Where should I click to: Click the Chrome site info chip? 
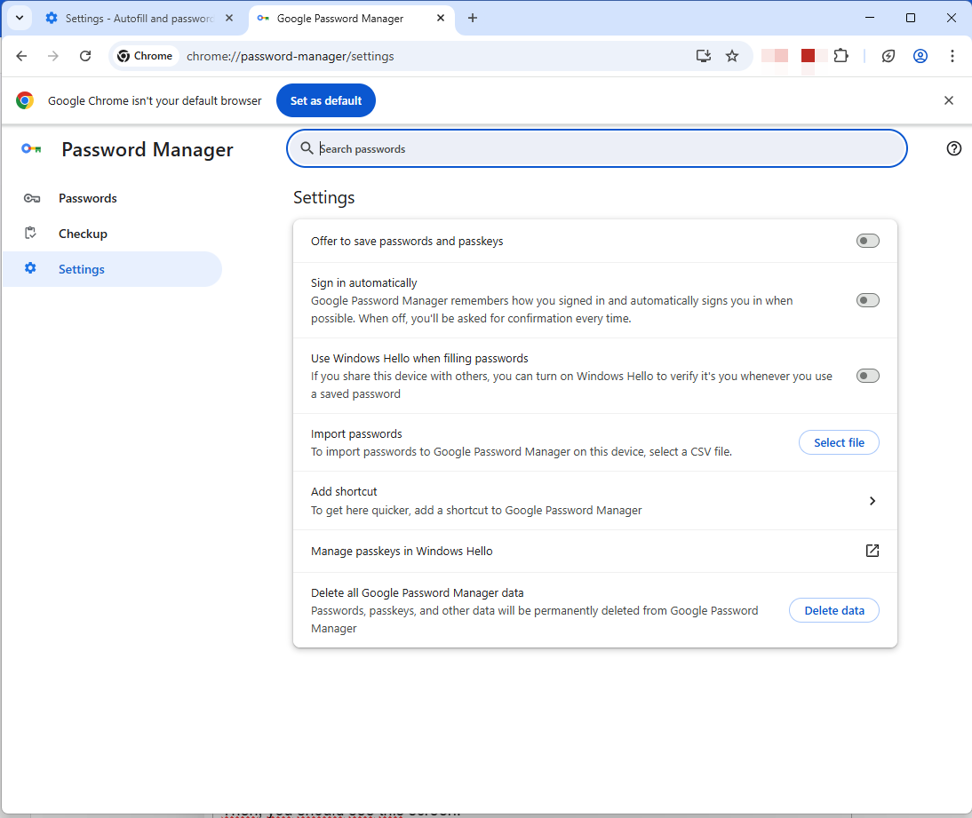(145, 56)
